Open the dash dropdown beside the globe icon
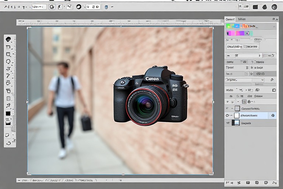 (112, 7)
